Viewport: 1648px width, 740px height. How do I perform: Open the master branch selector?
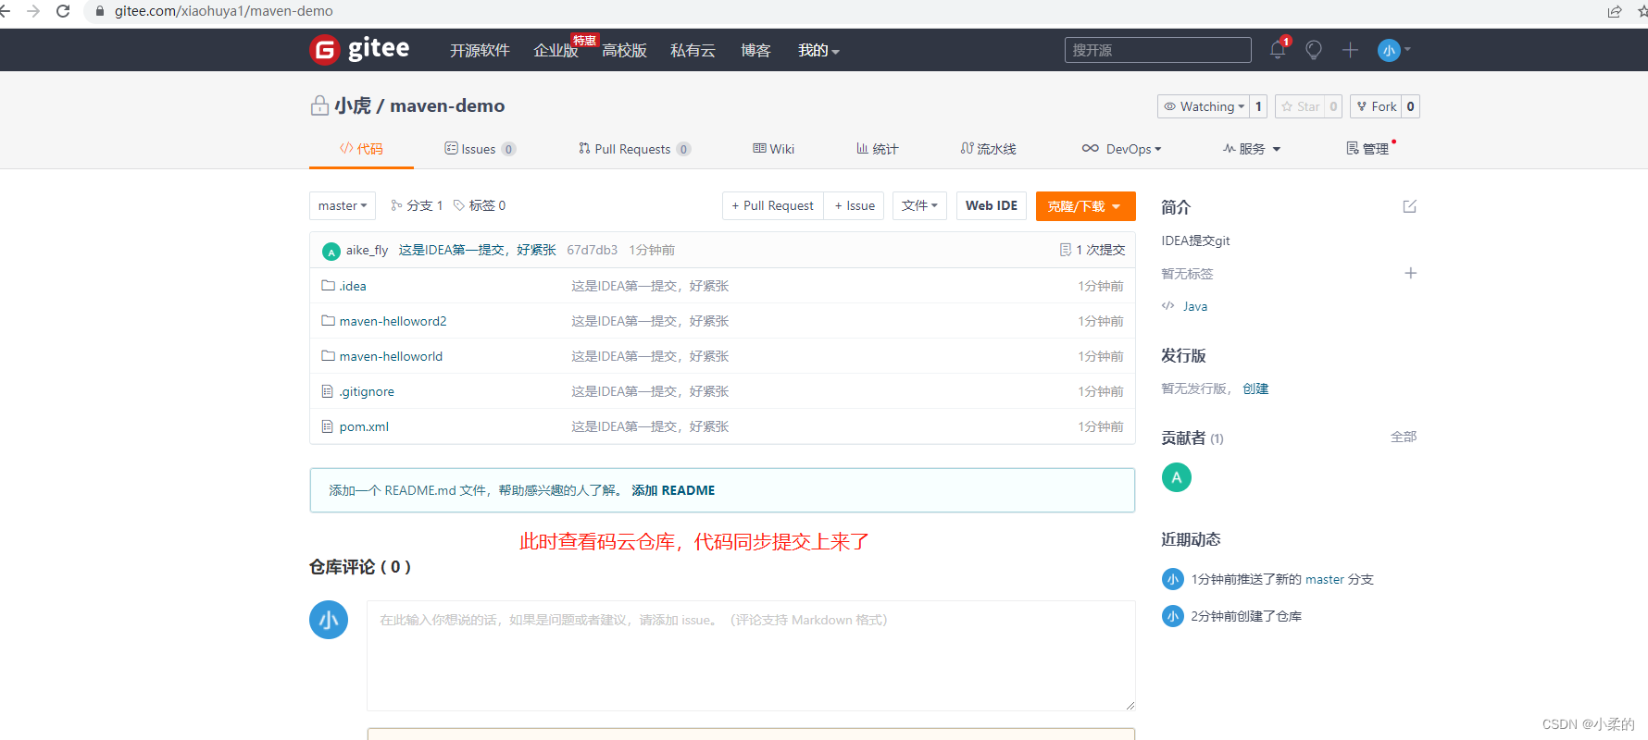click(343, 205)
